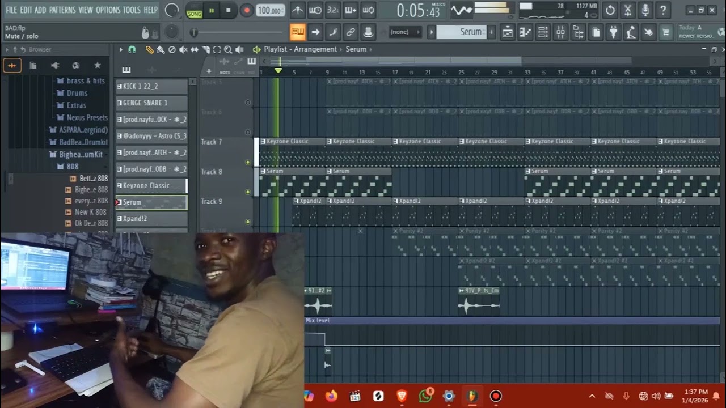
Task: Open the FILE menu
Action: point(11,10)
